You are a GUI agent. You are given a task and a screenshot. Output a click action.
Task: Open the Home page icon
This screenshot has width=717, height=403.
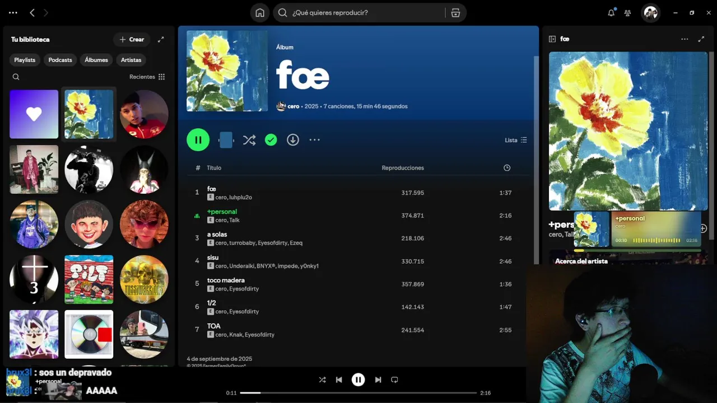[260, 12]
